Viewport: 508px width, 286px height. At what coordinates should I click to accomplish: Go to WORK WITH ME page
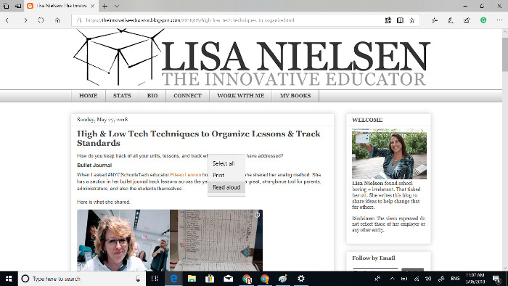pos(241,96)
